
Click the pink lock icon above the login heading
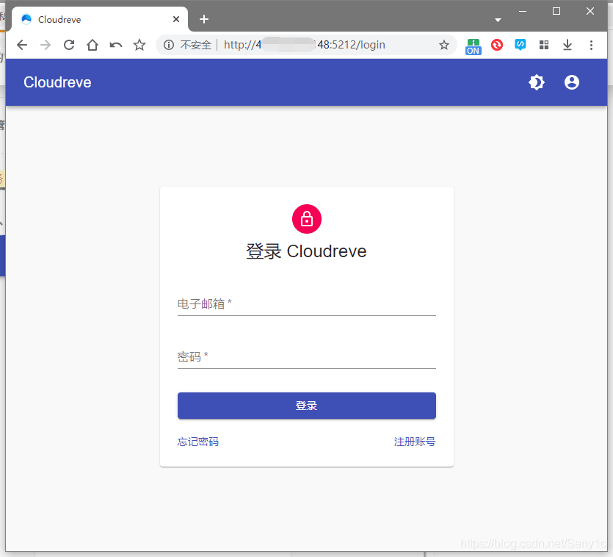(x=307, y=218)
